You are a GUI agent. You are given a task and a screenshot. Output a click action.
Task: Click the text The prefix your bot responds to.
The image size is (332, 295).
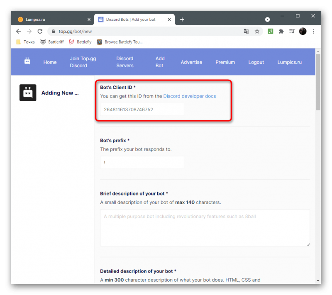point(136,149)
